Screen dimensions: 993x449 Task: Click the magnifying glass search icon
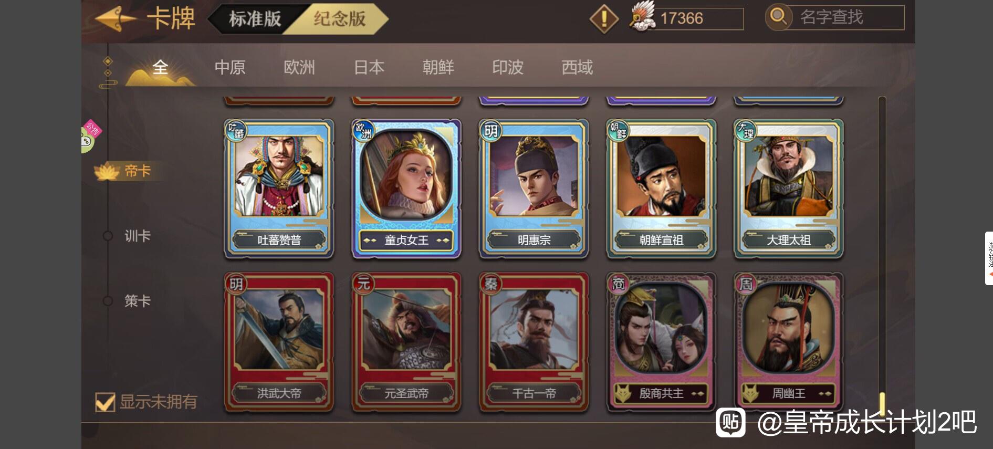coord(778,17)
